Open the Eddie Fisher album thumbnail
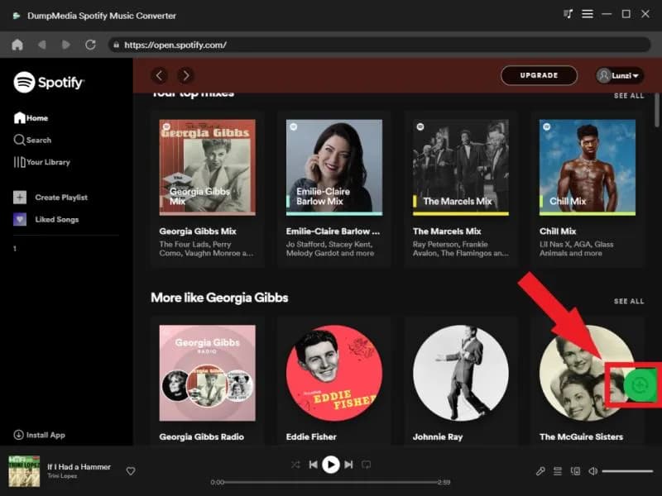Viewport: 662px width, 496px height. pyautogui.click(x=331, y=372)
